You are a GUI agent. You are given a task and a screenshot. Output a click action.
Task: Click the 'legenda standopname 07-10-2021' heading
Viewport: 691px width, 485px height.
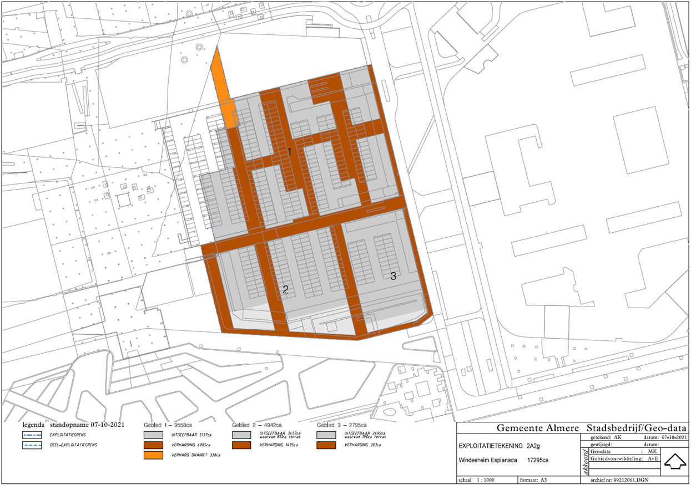[x=73, y=425]
